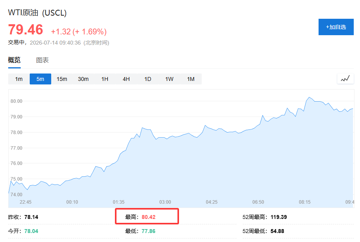Image resolution: width=360 pixels, height=242 pixels.
Task: Click the 交易中 status text
Action: point(16,43)
